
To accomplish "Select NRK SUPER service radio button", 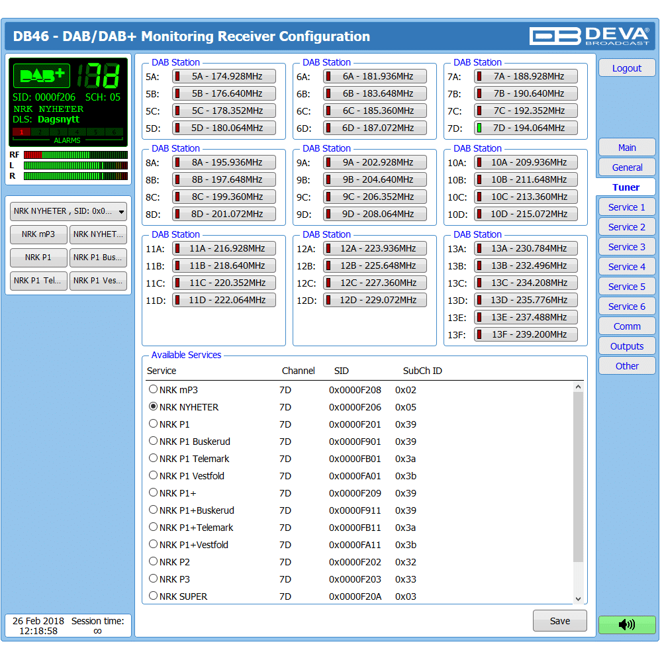I will 154,596.
